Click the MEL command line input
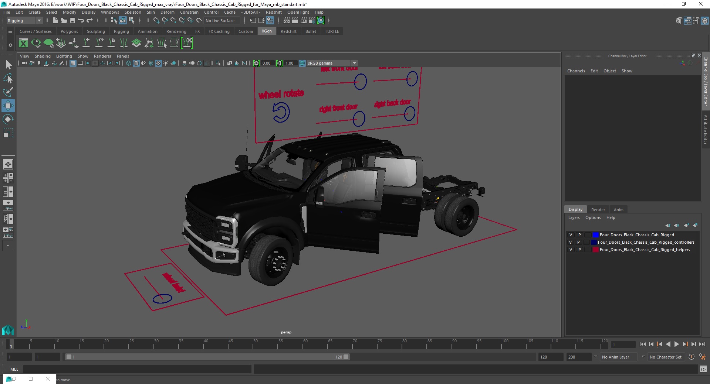 coord(137,369)
